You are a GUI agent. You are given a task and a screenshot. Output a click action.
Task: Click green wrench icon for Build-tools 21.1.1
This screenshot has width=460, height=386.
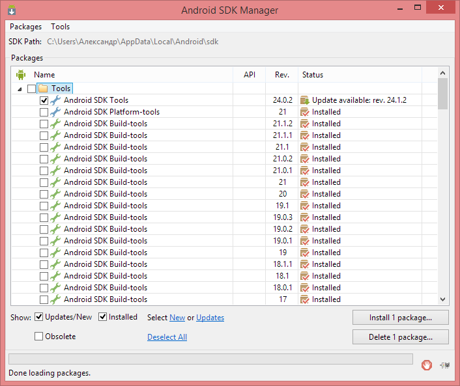55,135
